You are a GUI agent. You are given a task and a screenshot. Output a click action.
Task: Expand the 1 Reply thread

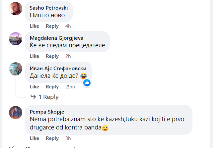point(48,97)
